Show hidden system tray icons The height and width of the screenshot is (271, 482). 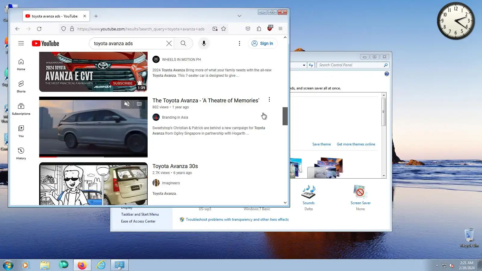coord(437,265)
